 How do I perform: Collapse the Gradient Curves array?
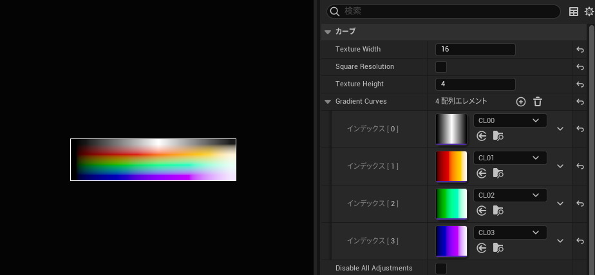tap(328, 102)
